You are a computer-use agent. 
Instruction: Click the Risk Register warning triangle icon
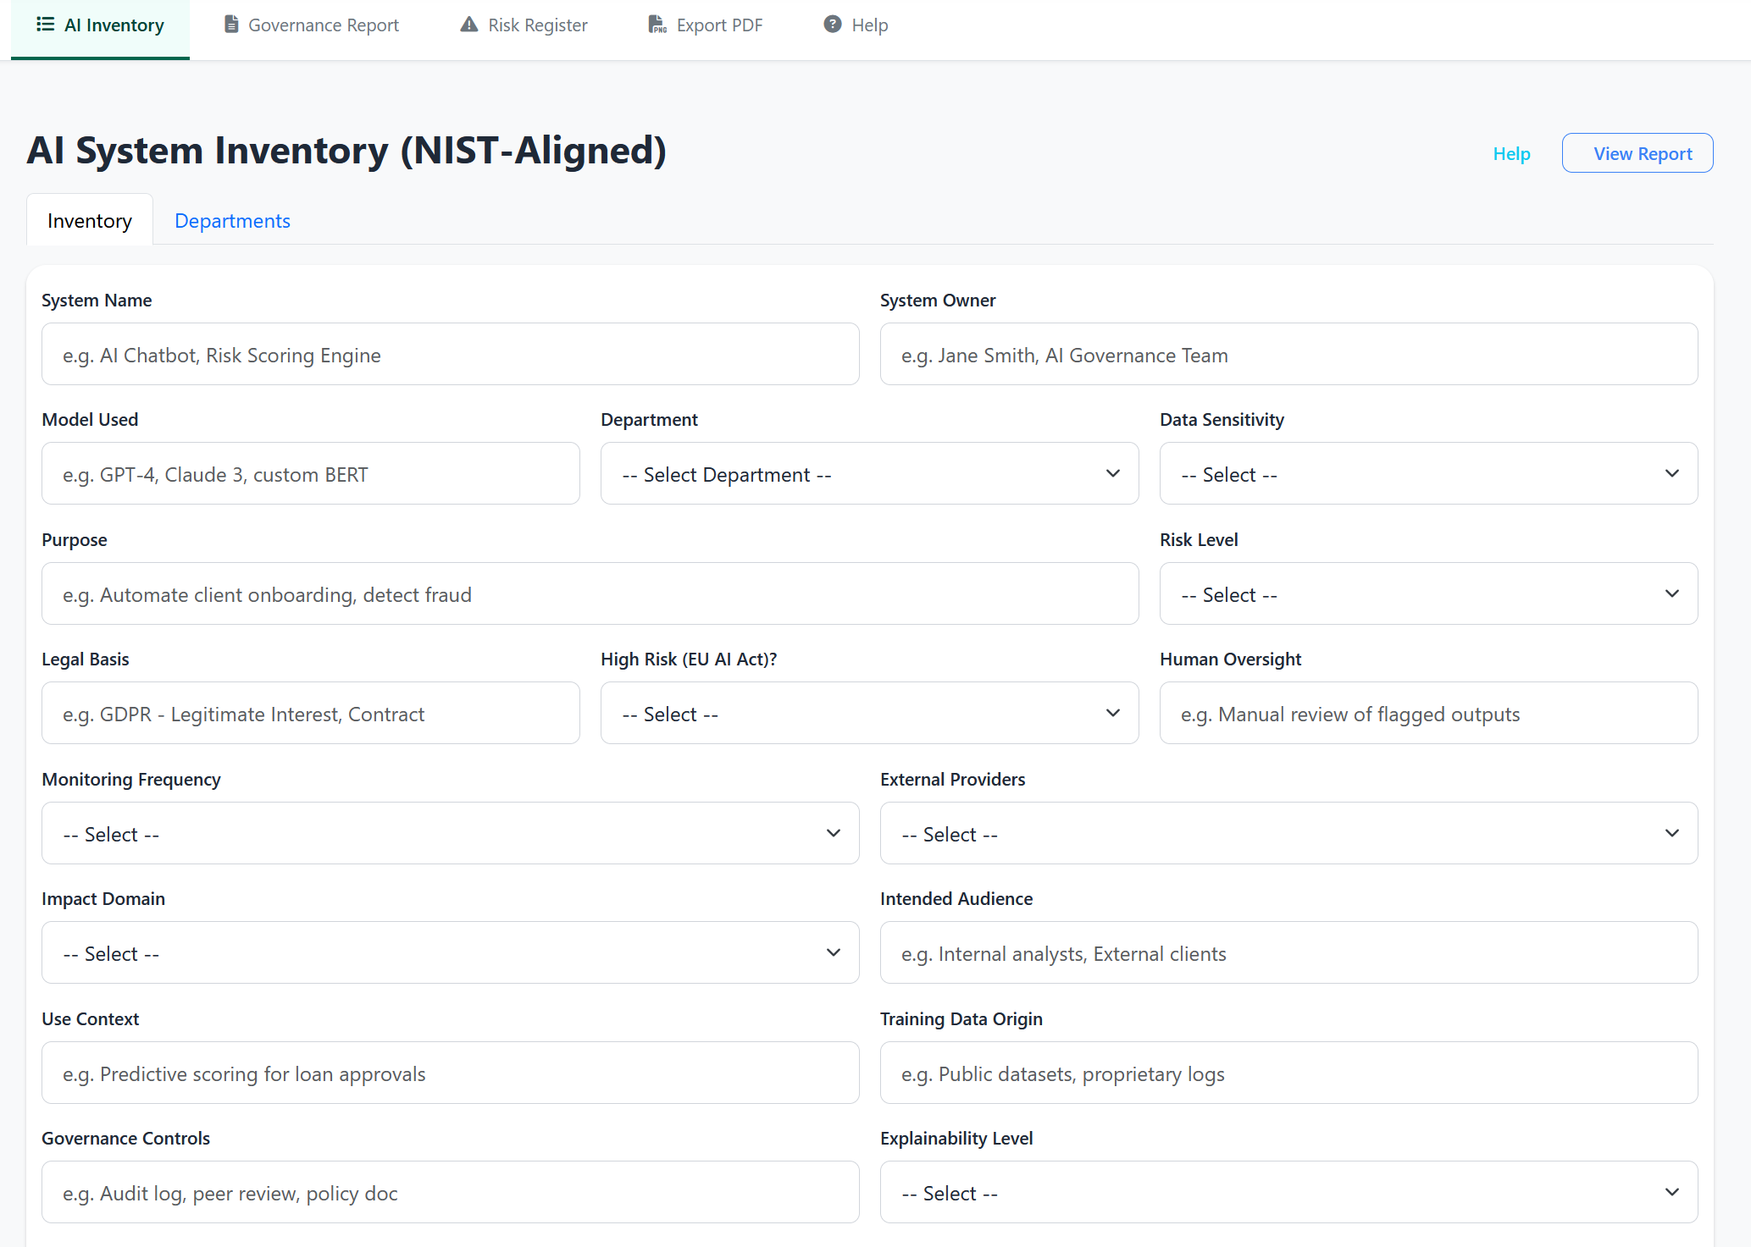click(x=468, y=25)
